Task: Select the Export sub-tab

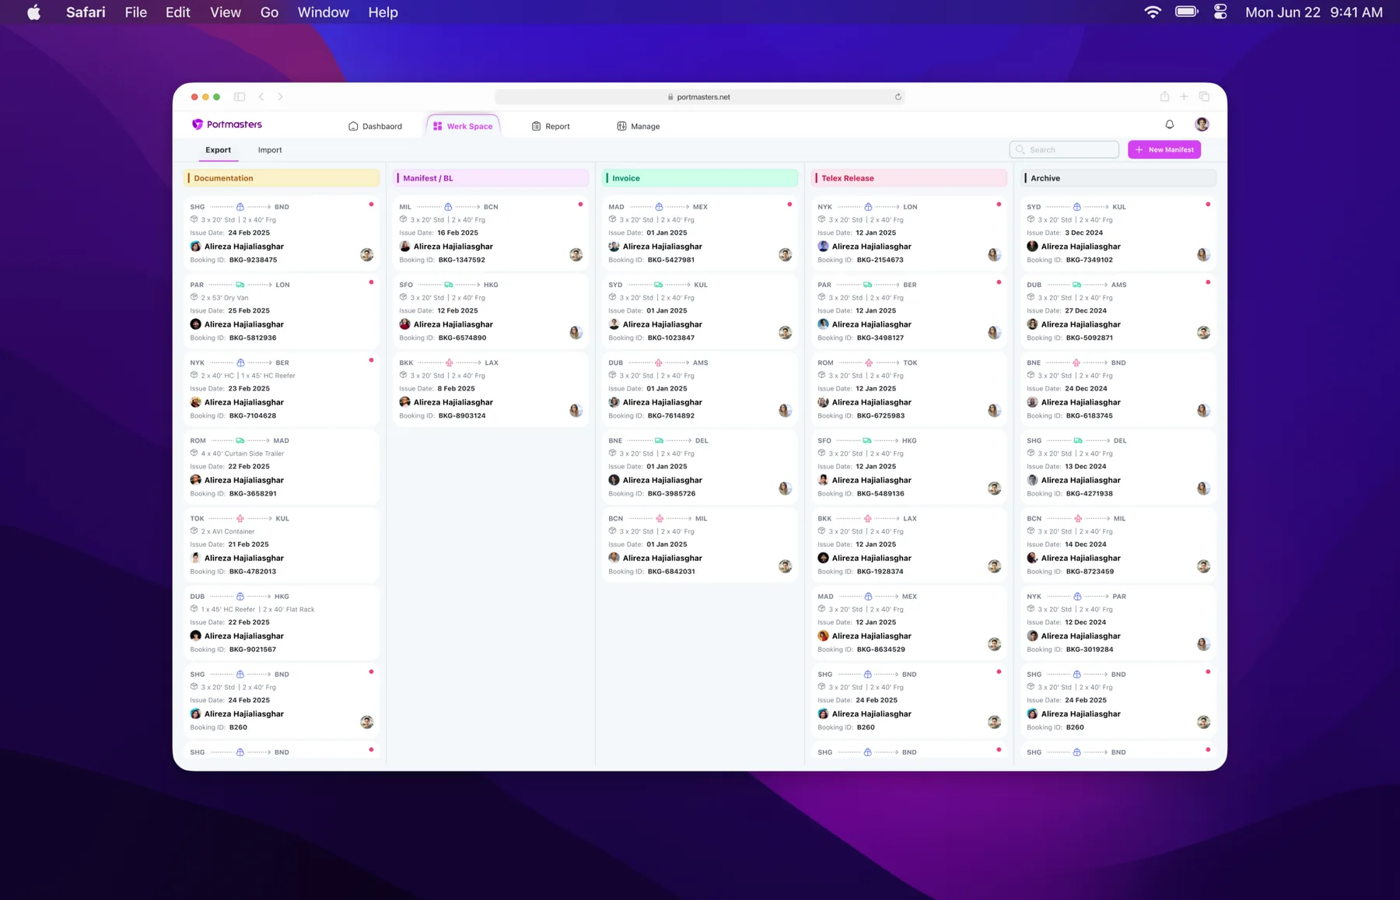Action: tap(218, 150)
